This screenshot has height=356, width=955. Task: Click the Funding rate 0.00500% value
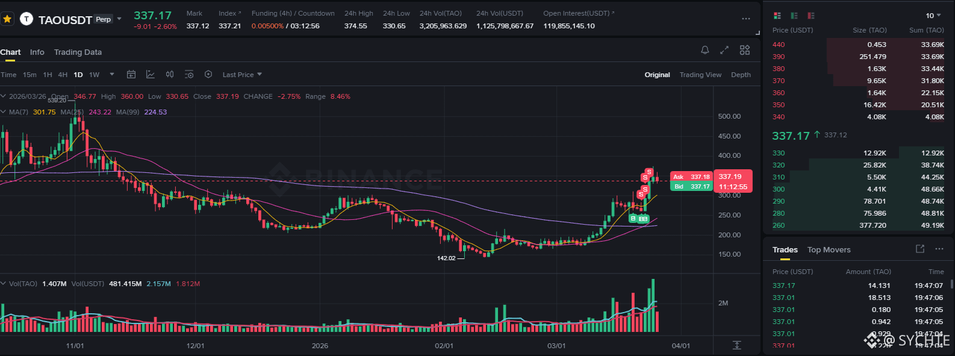[x=267, y=26]
